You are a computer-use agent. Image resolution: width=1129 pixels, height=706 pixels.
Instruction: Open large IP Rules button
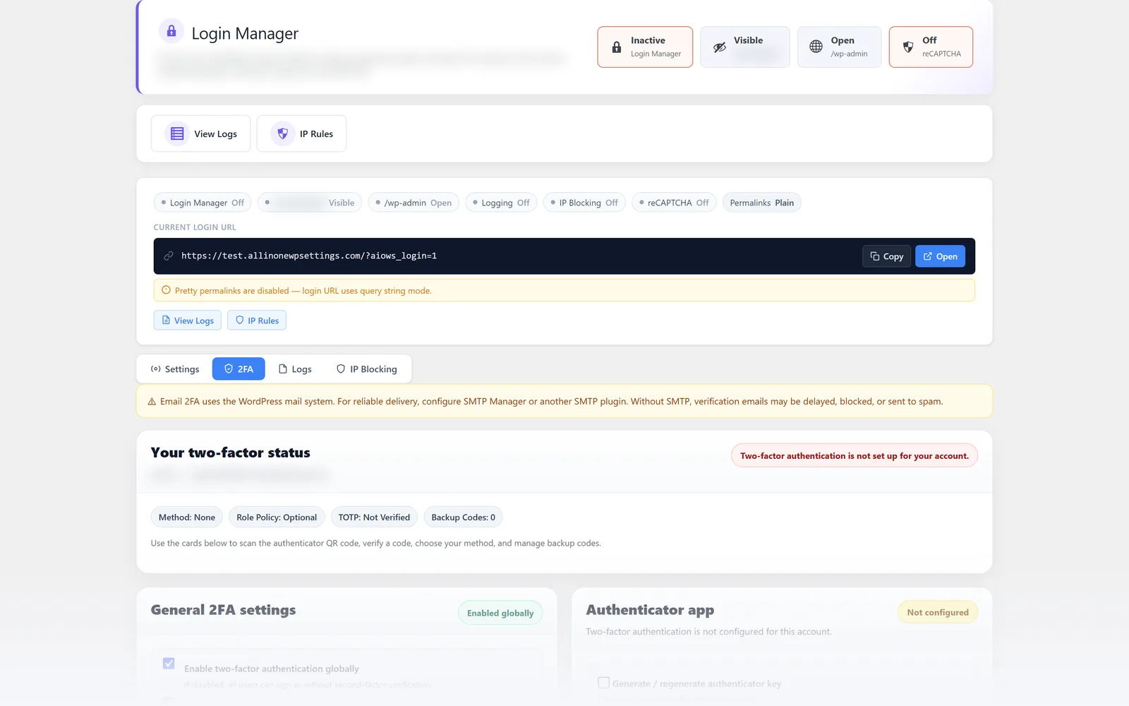pos(301,133)
